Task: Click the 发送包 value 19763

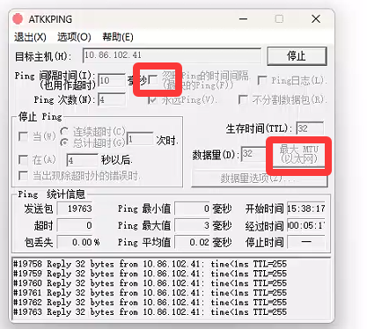Action: (x=75, y=208)
